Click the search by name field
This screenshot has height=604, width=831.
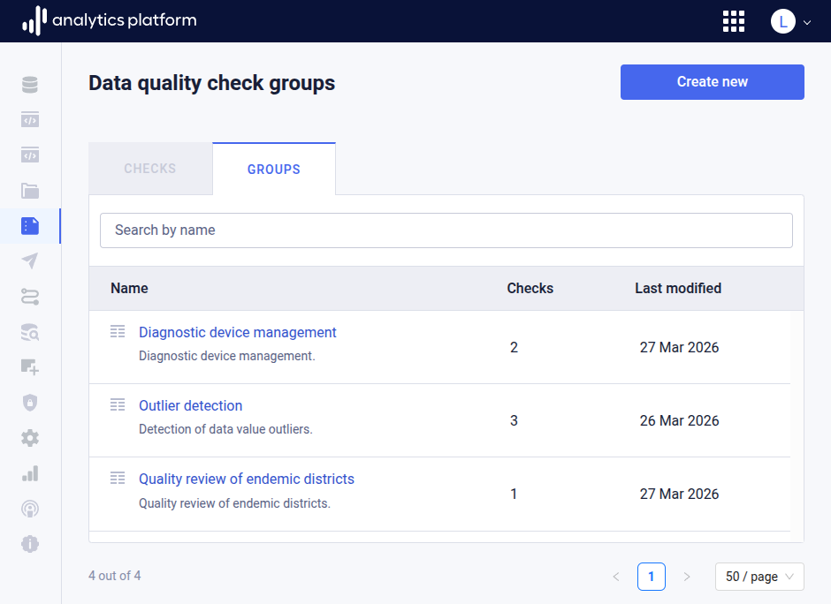[446, 230]
